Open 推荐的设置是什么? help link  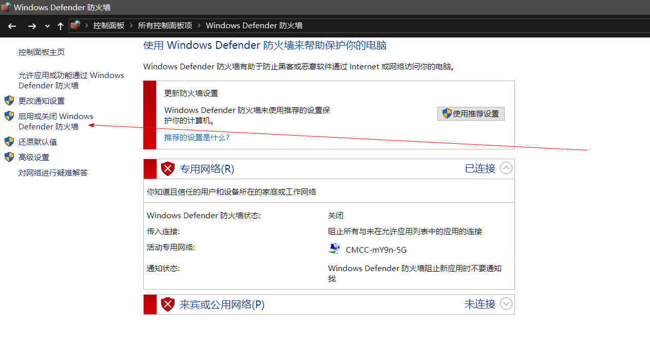tap(197, 138)
